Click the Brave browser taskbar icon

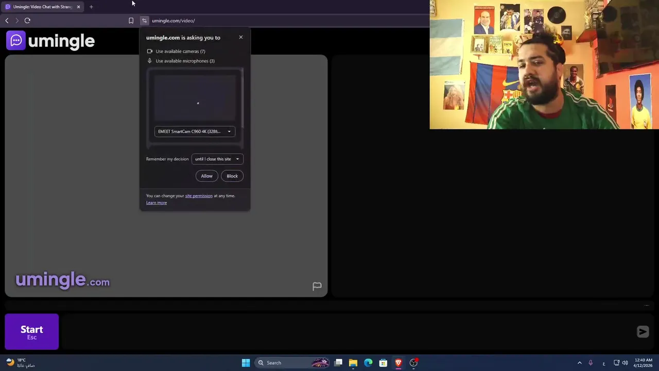coord(398,363)
